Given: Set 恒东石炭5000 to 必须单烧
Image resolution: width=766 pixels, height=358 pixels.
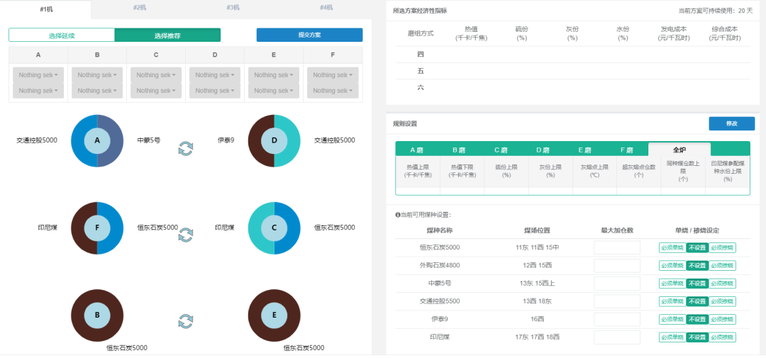Looking at the screenshot, I should tap(672, 247).
